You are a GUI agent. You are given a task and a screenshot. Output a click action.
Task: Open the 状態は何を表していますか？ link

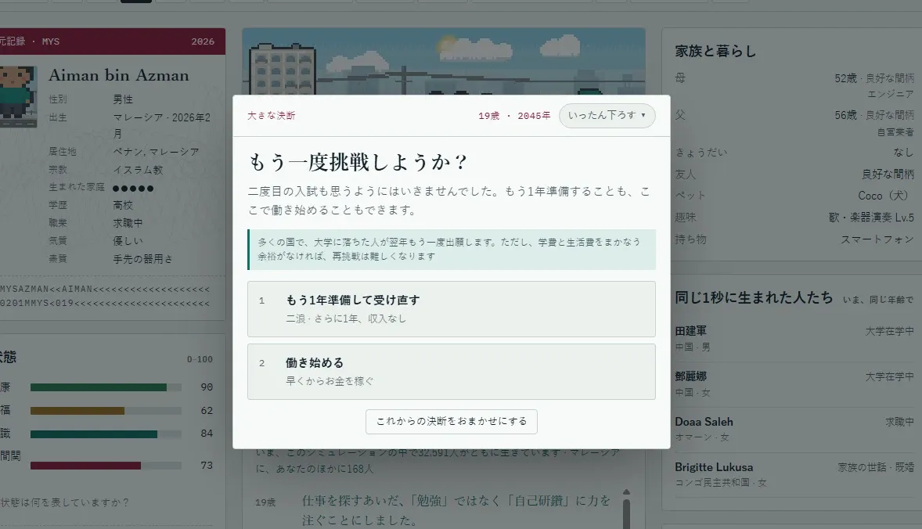65,502
